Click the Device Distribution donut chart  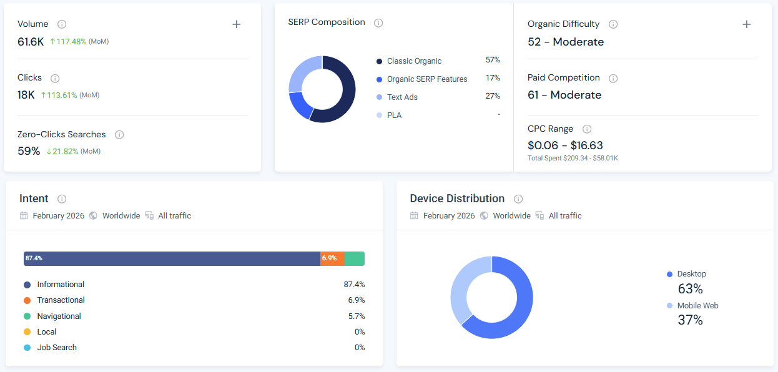[491, 297]
